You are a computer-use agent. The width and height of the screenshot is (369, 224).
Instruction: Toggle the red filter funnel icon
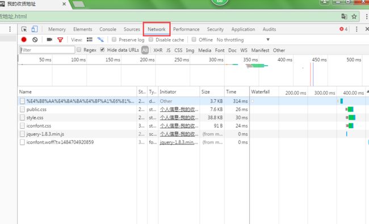[x=60, y=40]
